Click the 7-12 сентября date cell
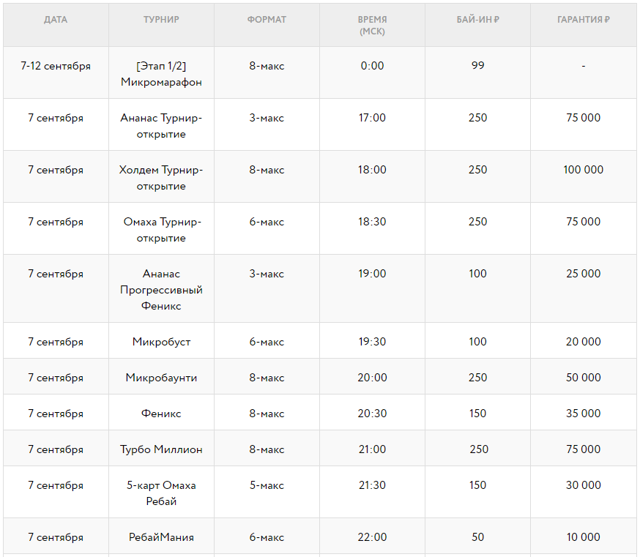This screenshot has width=640, height=557. (56, 66)
